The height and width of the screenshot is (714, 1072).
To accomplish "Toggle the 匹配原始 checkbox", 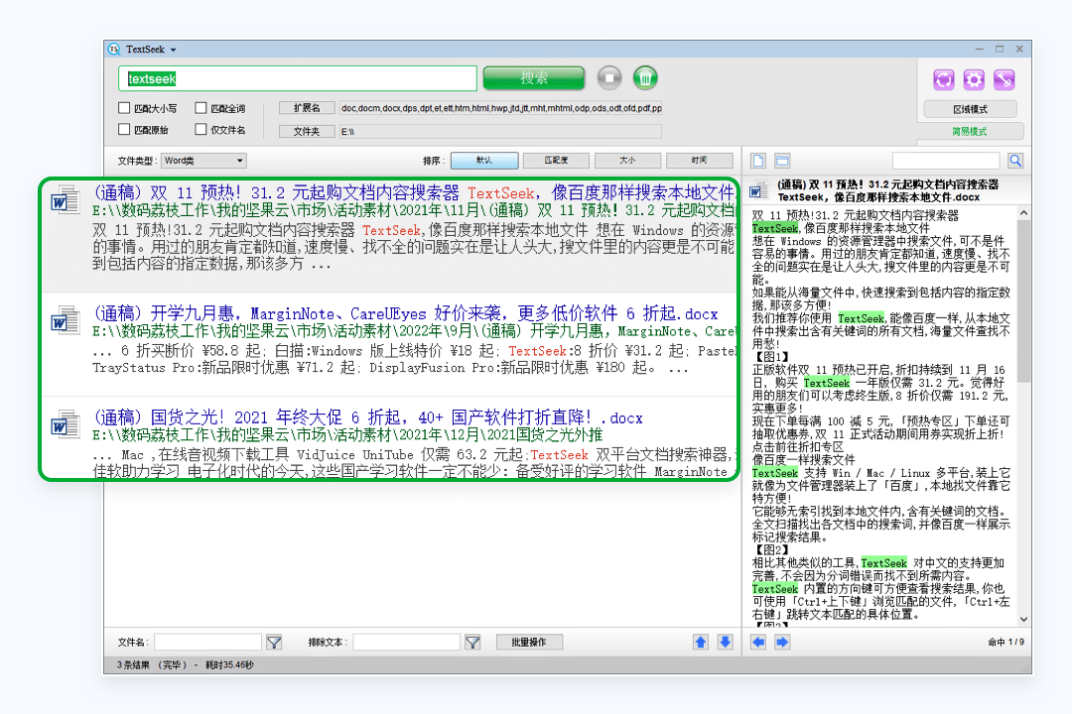I will pos(124,129).
